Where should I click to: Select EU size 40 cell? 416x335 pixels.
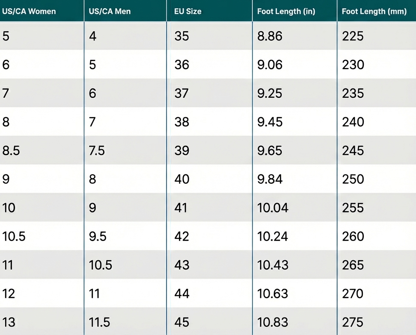(x=181, y=179)
